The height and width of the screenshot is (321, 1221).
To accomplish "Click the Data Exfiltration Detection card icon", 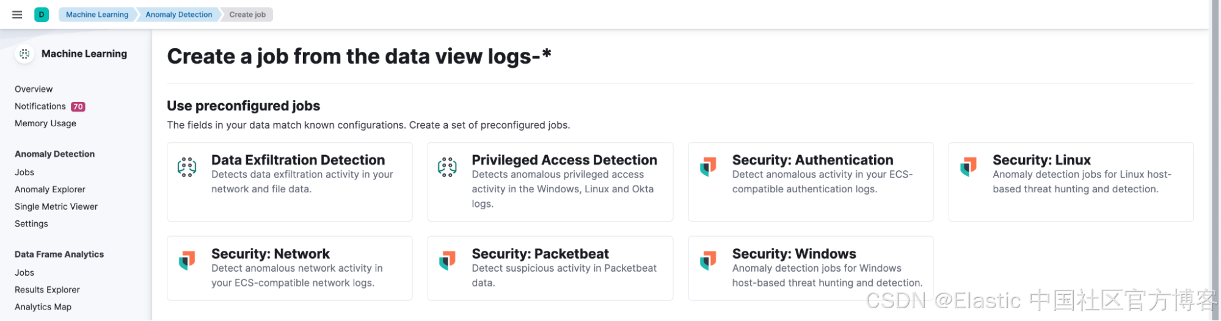I will [x=187, y=167].
